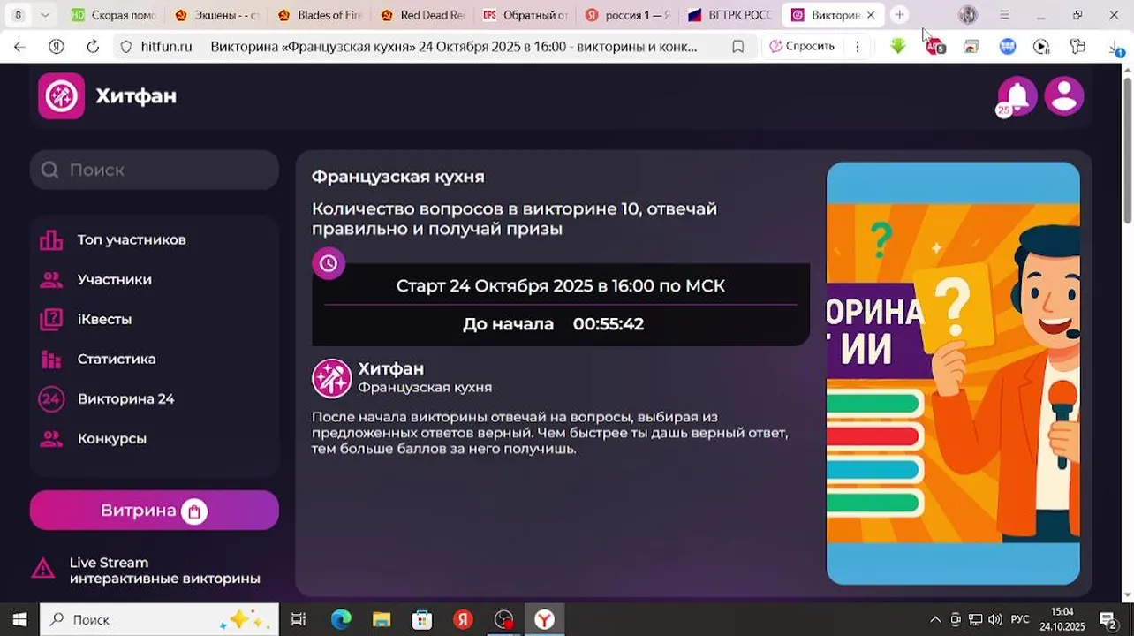Reload the page with refresh icon
This screenshot has height=636, width=1134.
(93, 47)
